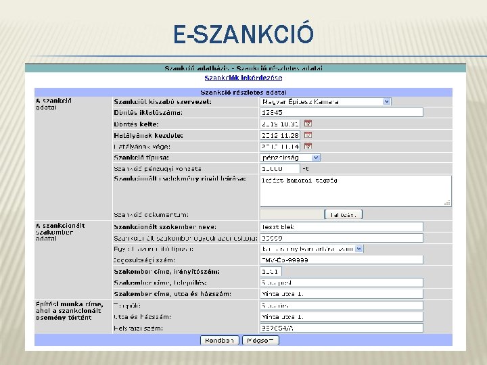Focus the Jogosultsági szám field
The width and height of the screenshot is (487, 365).
[342, 260]
